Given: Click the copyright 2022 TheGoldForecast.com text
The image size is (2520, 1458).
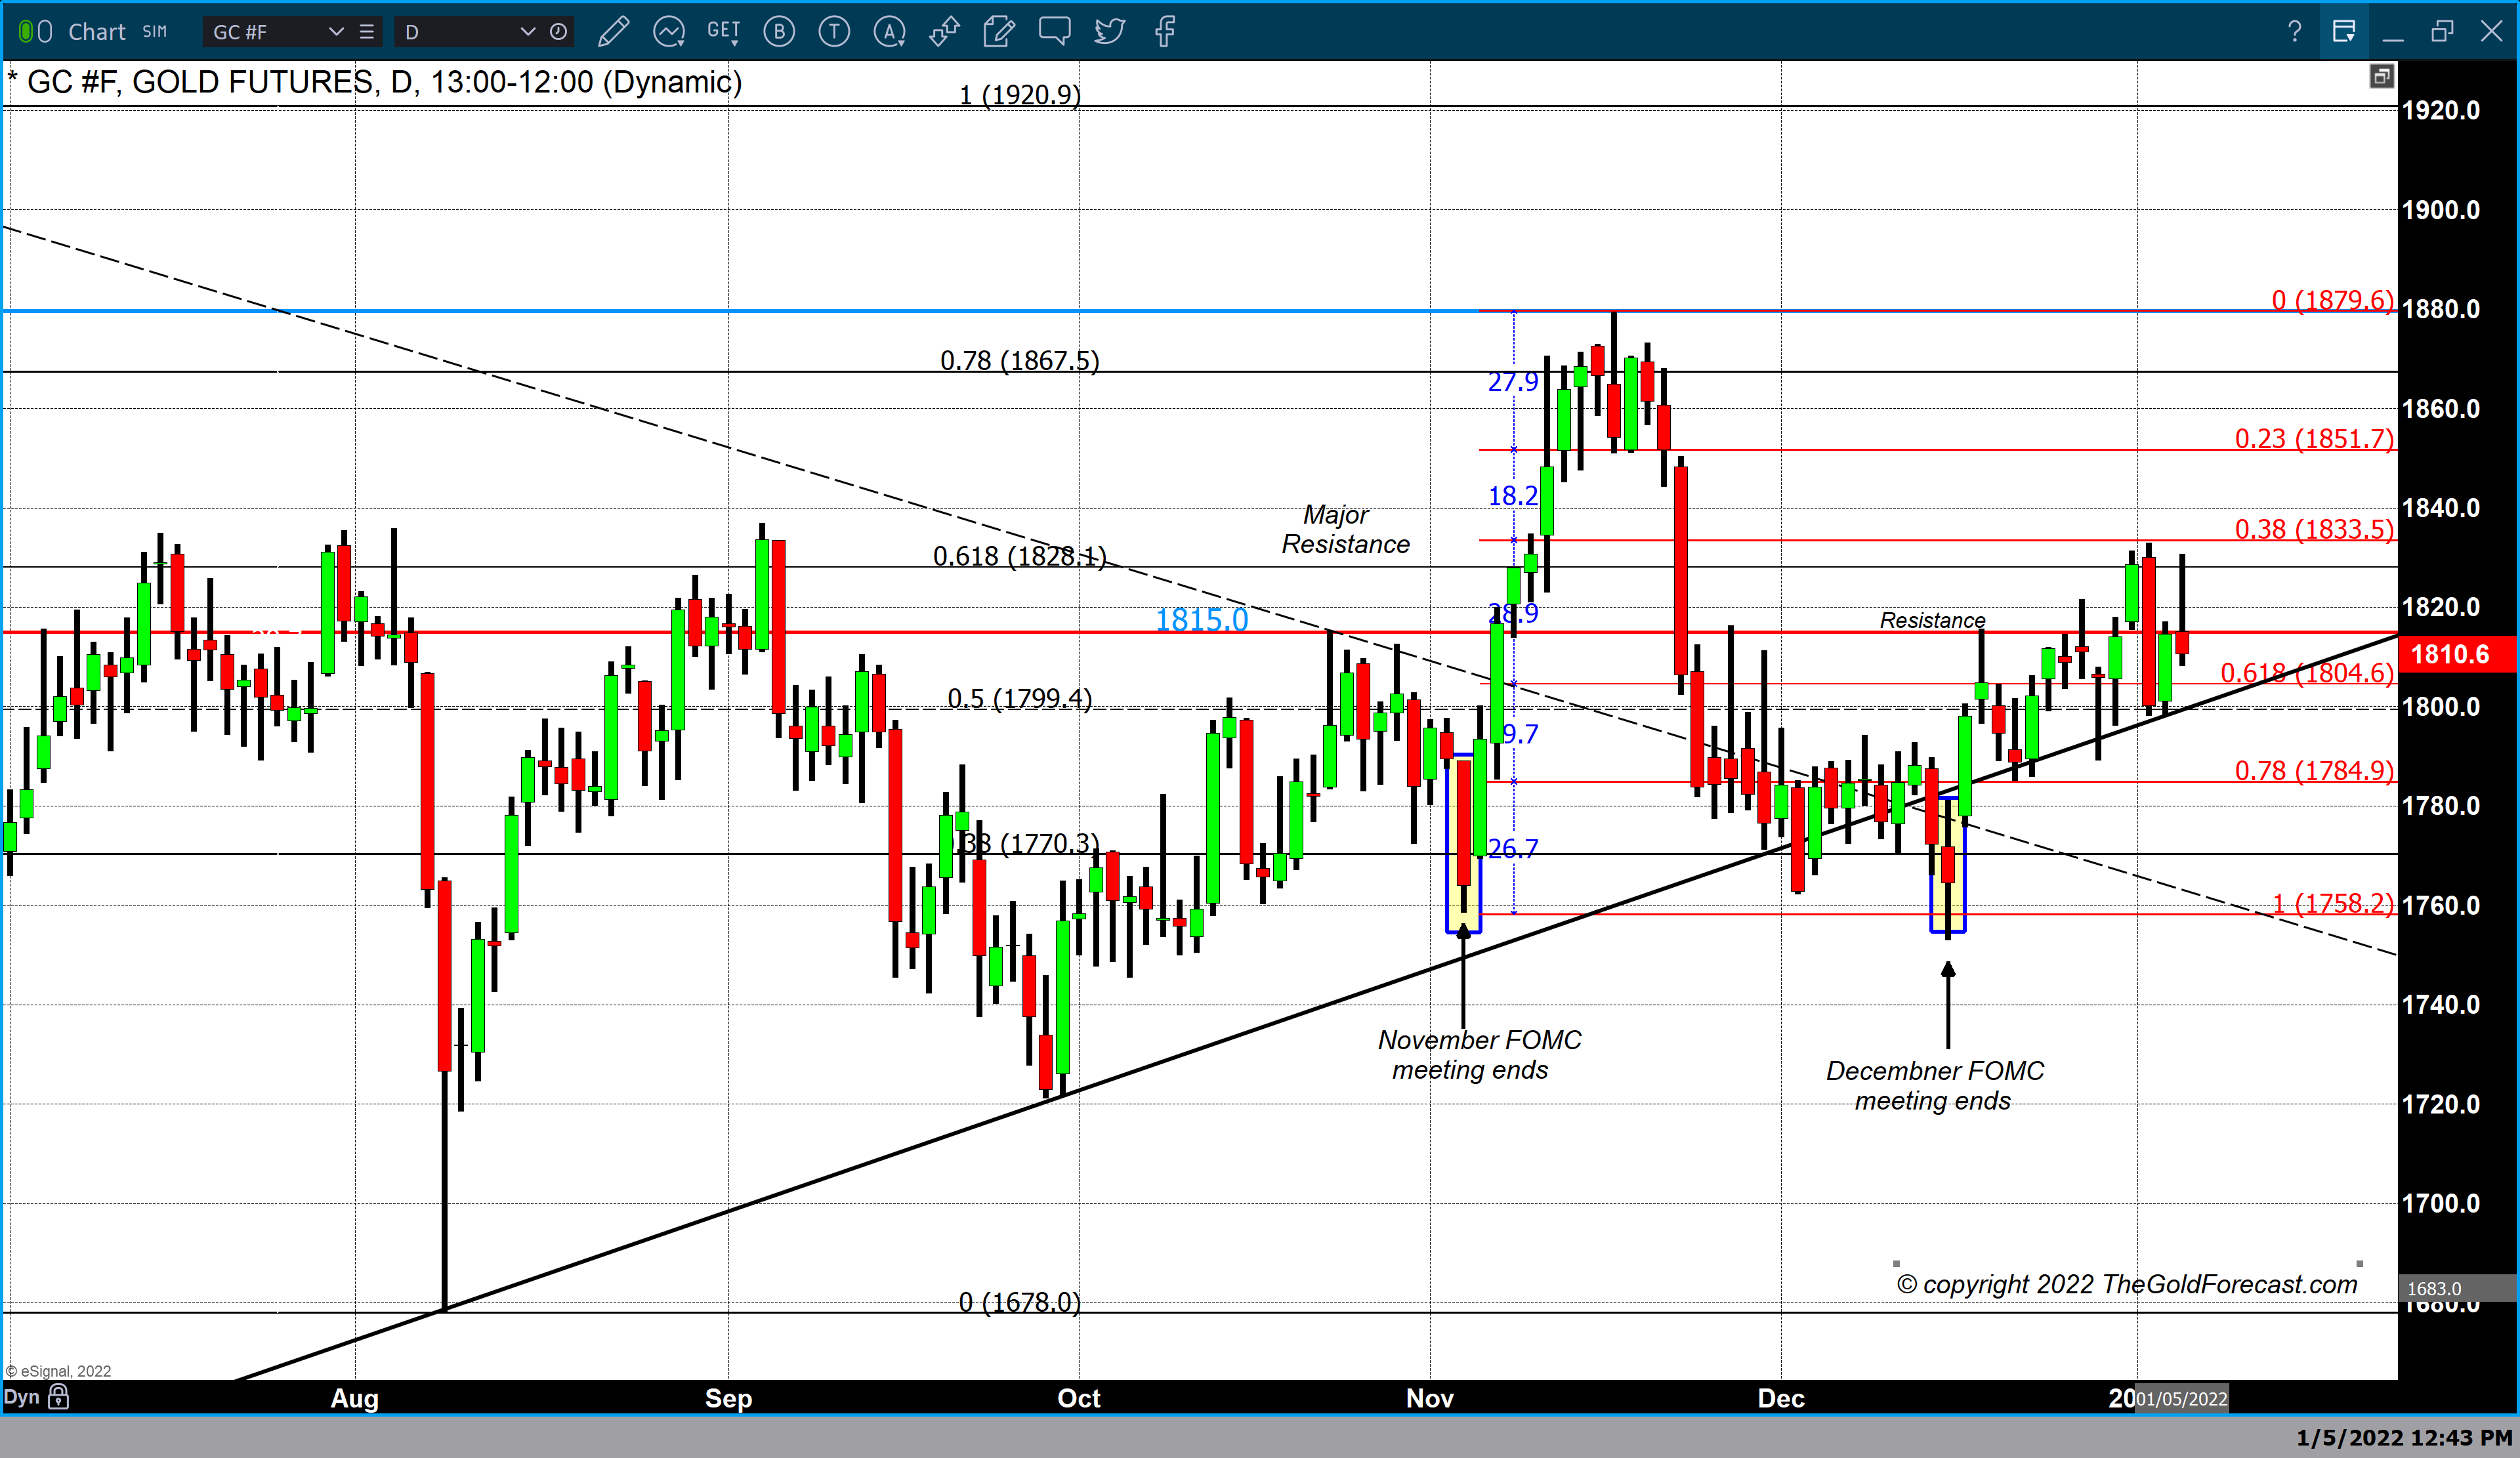Looking at the screenshot, I should point(2127,1284).
